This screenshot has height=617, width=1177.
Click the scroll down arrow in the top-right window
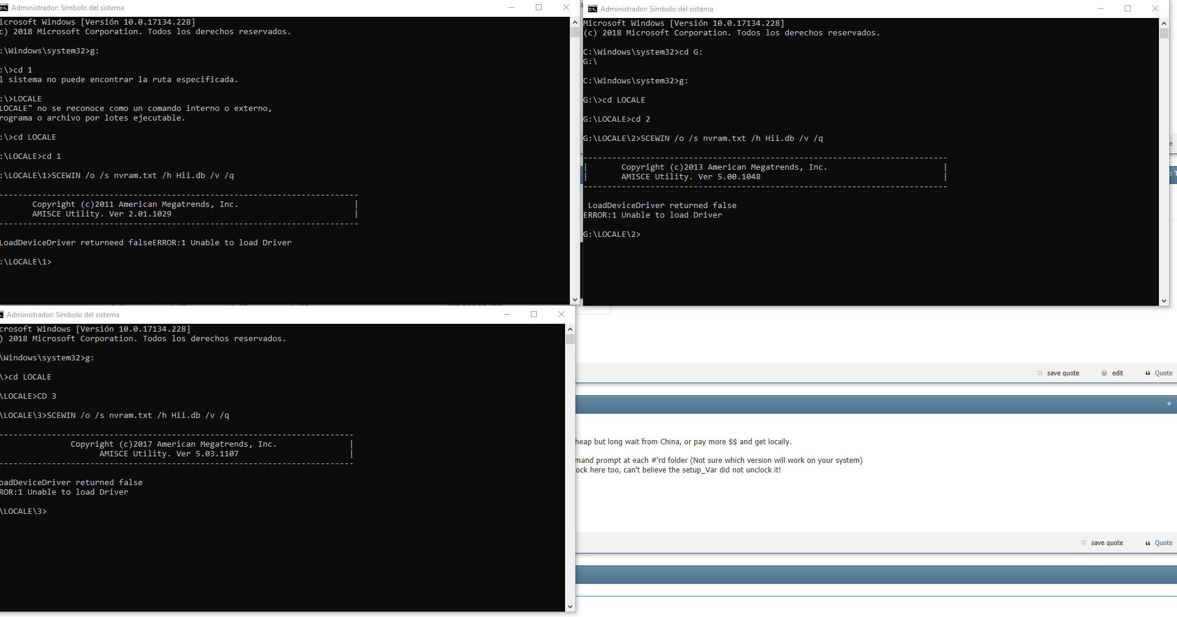(x=1164, y=300)
